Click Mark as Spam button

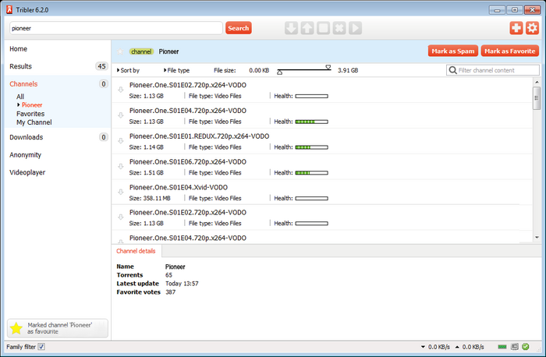tap(453, 51)
